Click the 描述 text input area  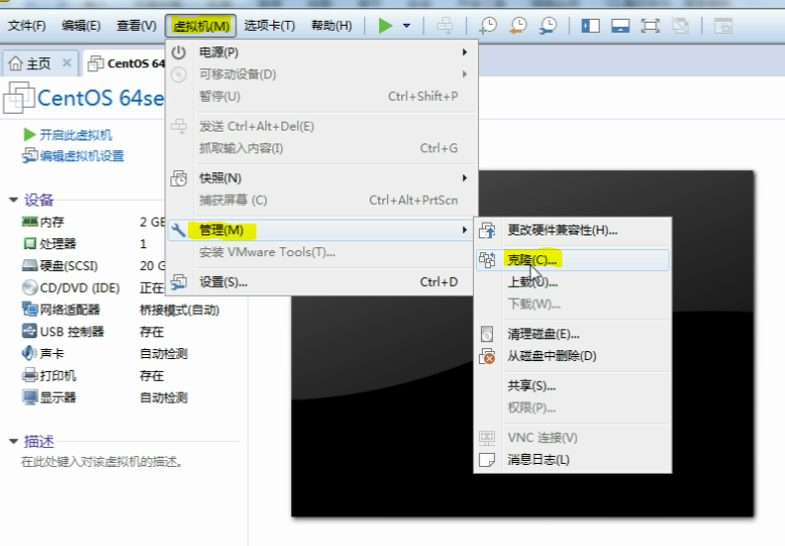coord(102,461)
